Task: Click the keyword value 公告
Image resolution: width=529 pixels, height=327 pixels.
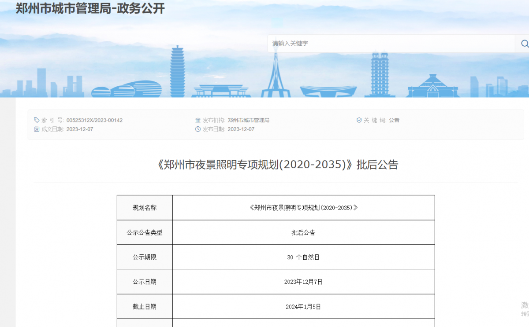Action: pyautogui.click(x=394, y=120)
